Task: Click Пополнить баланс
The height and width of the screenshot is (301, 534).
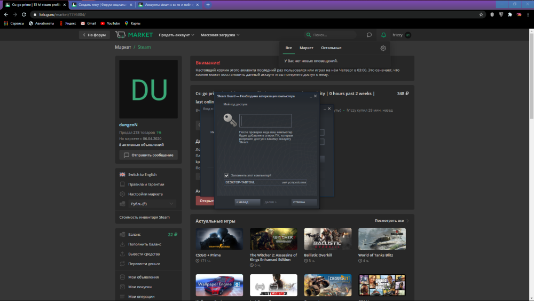Action: (145, 244)
